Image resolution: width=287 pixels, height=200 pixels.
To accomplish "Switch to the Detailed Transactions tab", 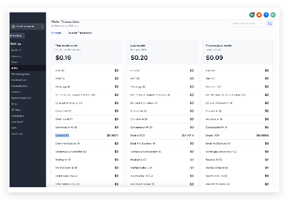I will click(x=80, y=33).
